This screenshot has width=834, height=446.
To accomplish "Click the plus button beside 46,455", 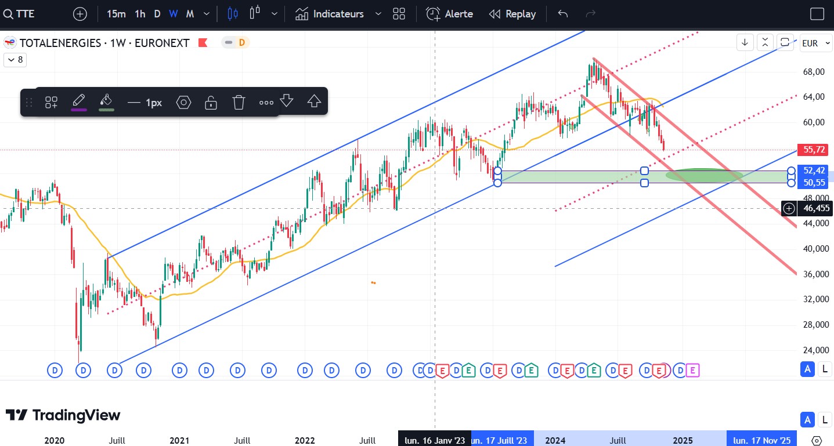I will point(789,208).
